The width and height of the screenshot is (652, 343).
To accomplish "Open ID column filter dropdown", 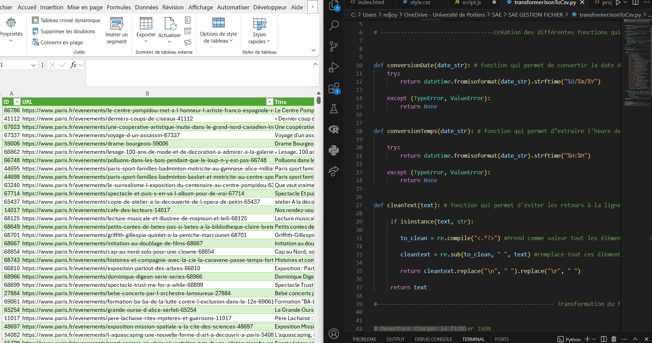I will point(17,102).
